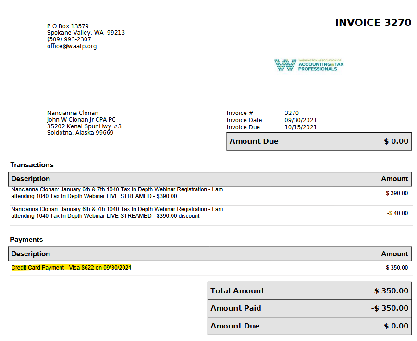Click the customer name Nancianna Clonan

tap(73, 113)
